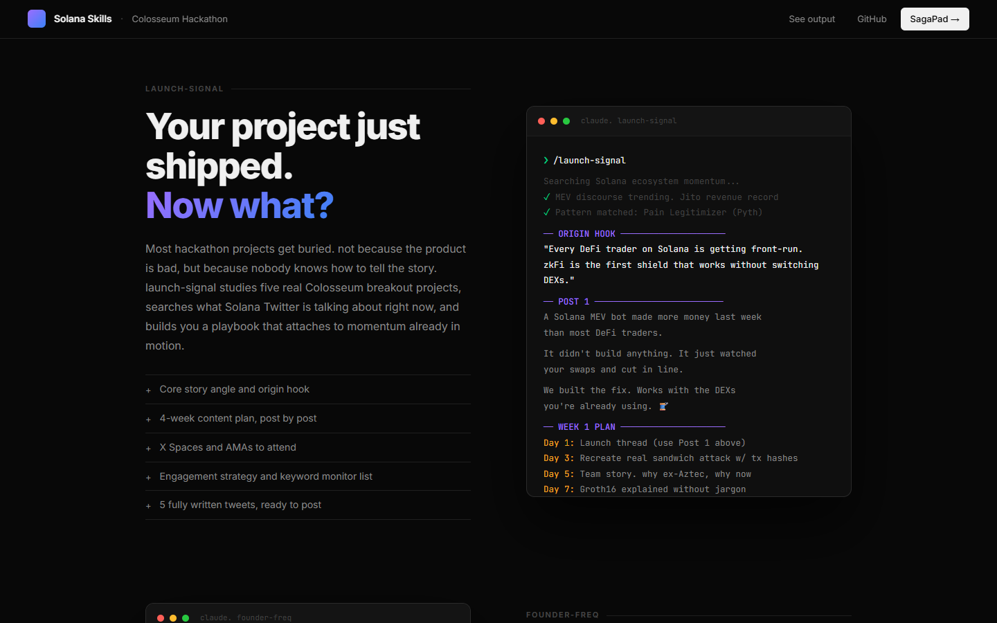The height and width of the screenshot is (623, 997).
Task: Open the See output nav link
Action: click(x=811, y=19)
